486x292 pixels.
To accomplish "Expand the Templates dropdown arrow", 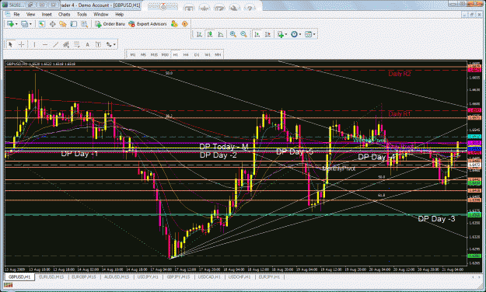I will tap(314, 34).
